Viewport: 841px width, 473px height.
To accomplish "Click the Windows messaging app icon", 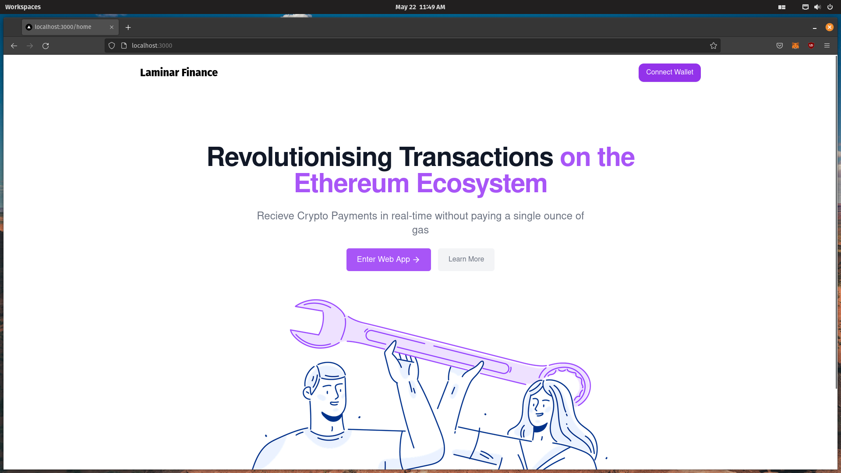I will pyautogui.click(x=805, y=7).
